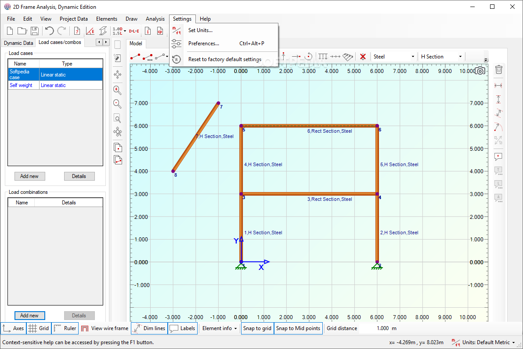Click the D+L+E load combinations icon
Viewport: 523px width, 349px height.
click(134, 31)
